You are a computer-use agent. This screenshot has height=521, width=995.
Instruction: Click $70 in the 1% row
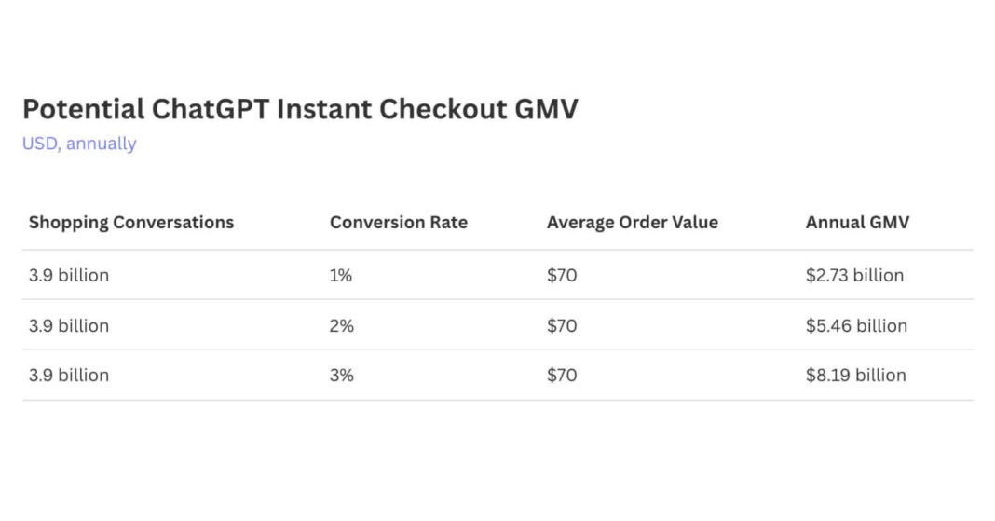(x=562, y=276)
